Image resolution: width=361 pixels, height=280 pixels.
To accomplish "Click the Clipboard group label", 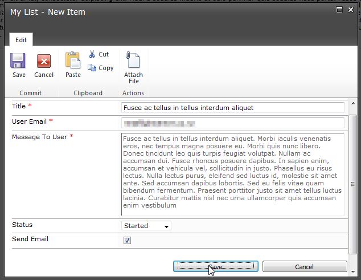I will click(x=88, y=93).
